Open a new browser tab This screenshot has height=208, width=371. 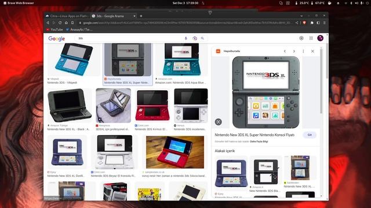pyautogui.click(x=141, y=16)
